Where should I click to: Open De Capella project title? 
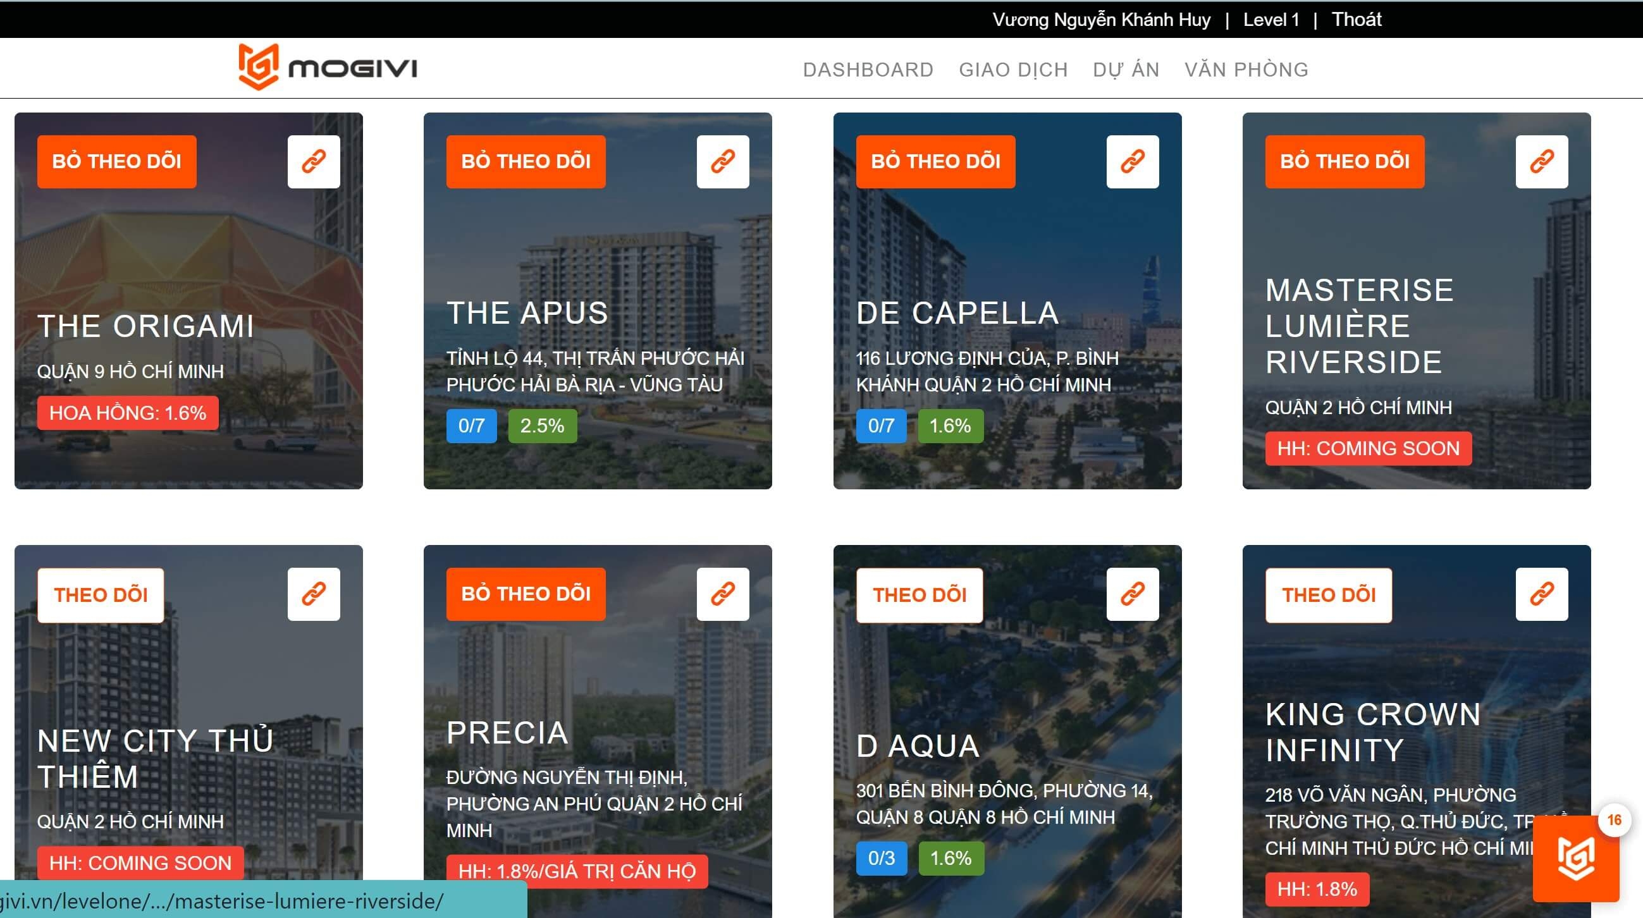point(957,313)
